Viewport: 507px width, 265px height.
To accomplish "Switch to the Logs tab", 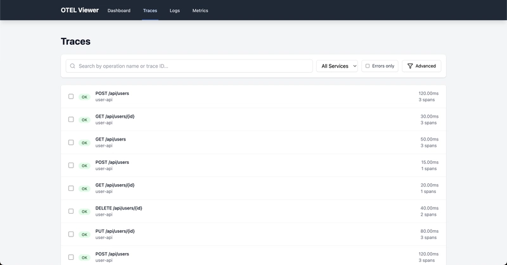I will [x=175, y=11].
